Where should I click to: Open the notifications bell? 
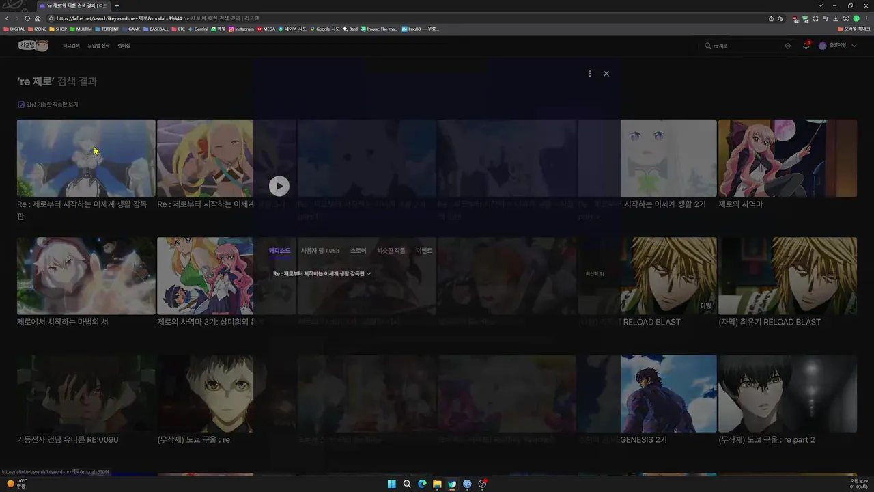point(806,46)
